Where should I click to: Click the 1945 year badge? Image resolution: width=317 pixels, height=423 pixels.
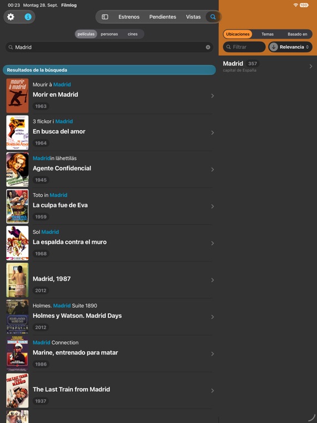pos(41,180)
